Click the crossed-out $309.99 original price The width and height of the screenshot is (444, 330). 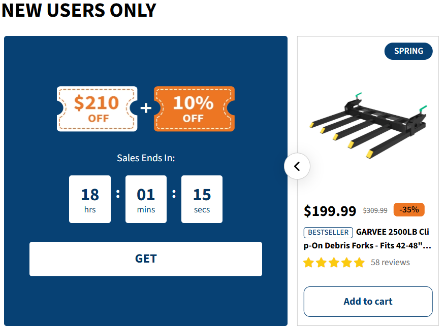point(375,210)
